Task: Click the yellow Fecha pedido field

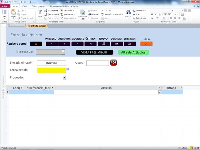Action: tap(51, 70)
